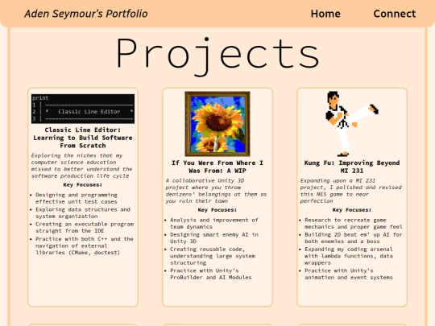Click the framed sunflower painting image
435x326 pixels.
[x=217, y=124]
